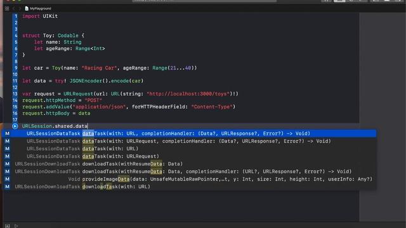Viewport: 406px width, 228px height.
Task: Click line number 9 in the gutter
Action: (x=16, y=68)
